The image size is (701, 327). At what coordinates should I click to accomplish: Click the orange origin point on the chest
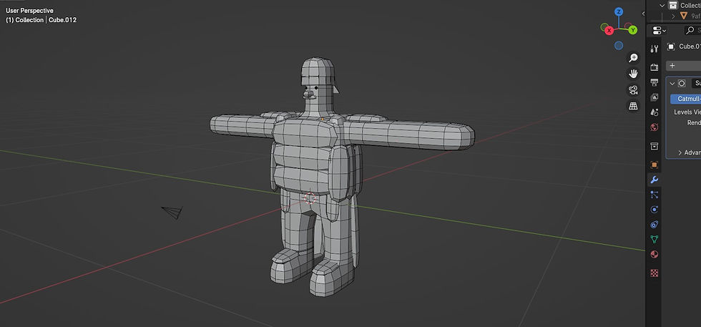click(323, 119)
